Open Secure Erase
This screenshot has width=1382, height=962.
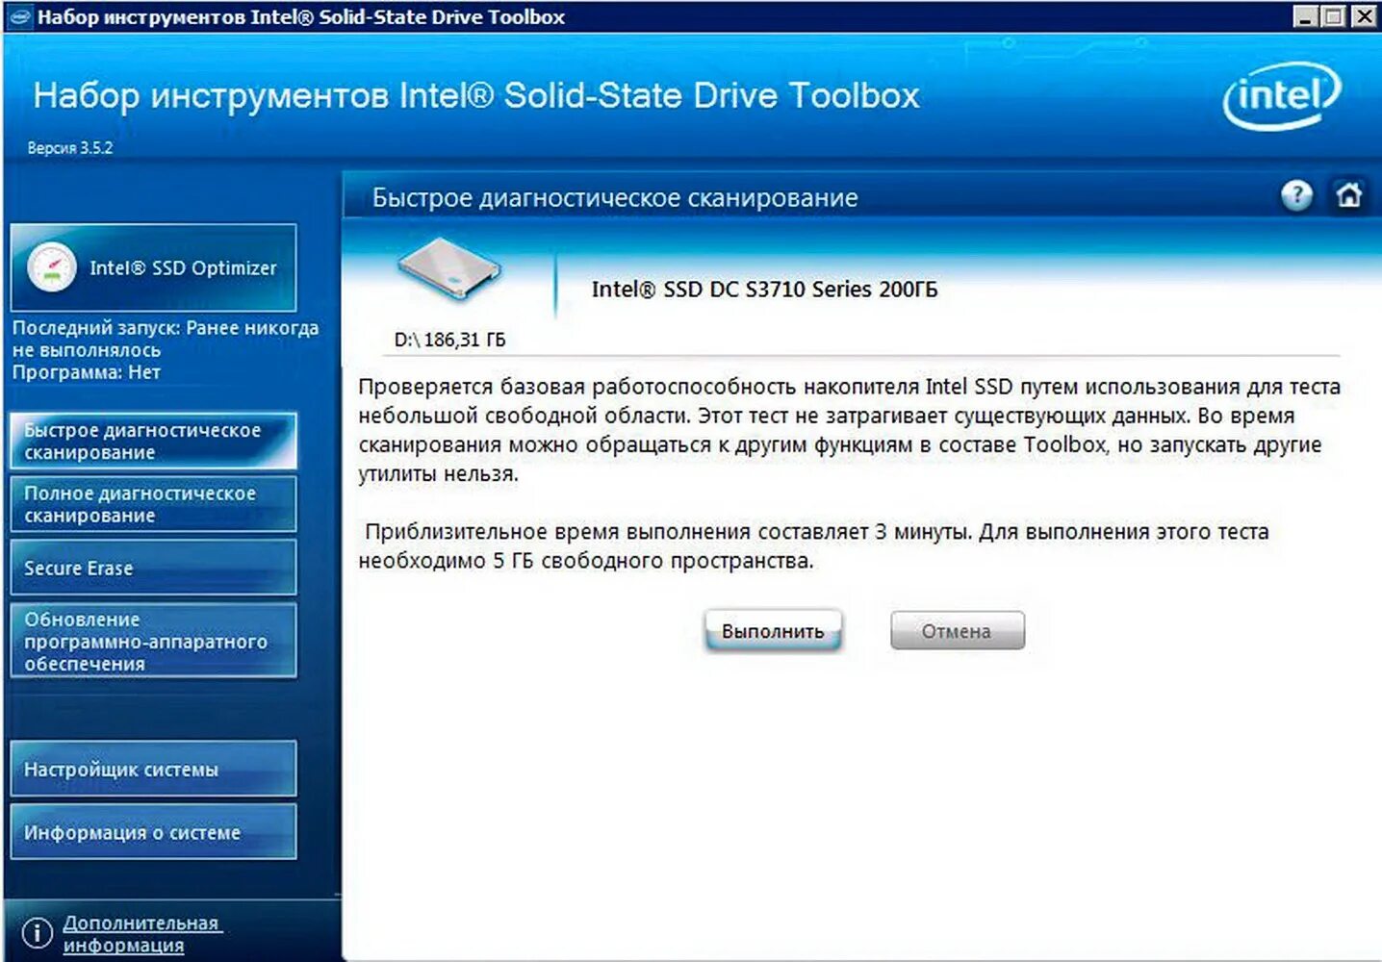click(x=153, y=568)
